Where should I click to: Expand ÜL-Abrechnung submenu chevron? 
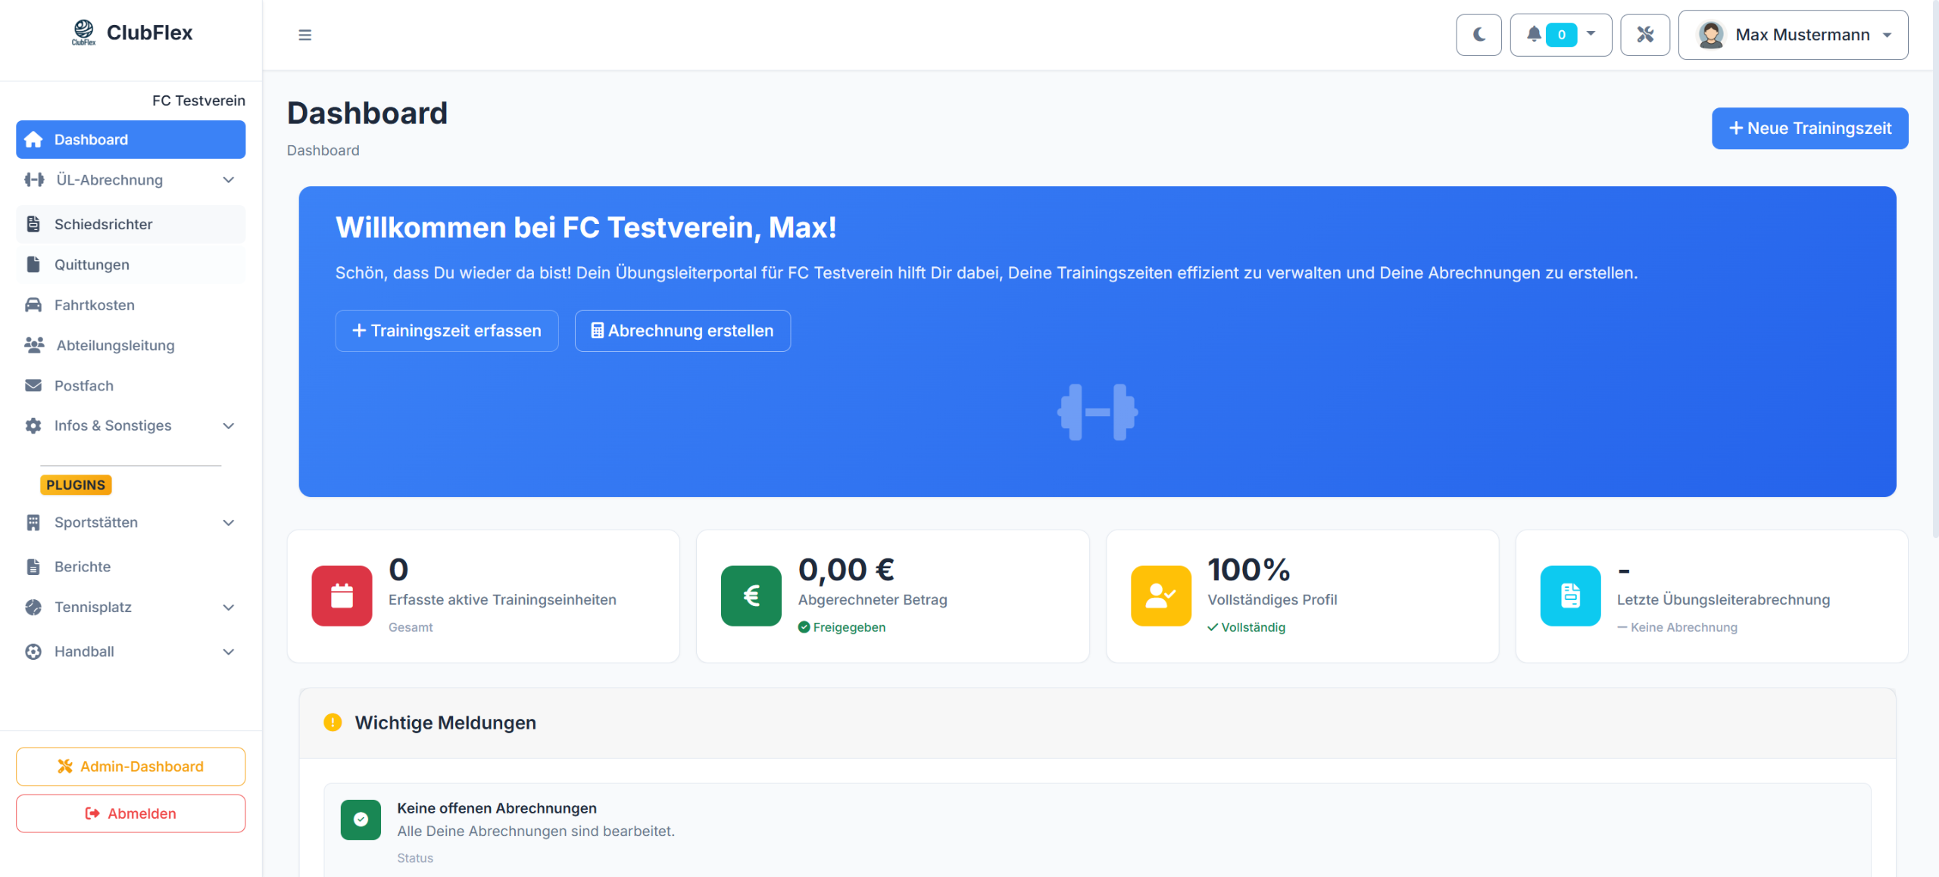pyautogui.click(x=229, y=180)
